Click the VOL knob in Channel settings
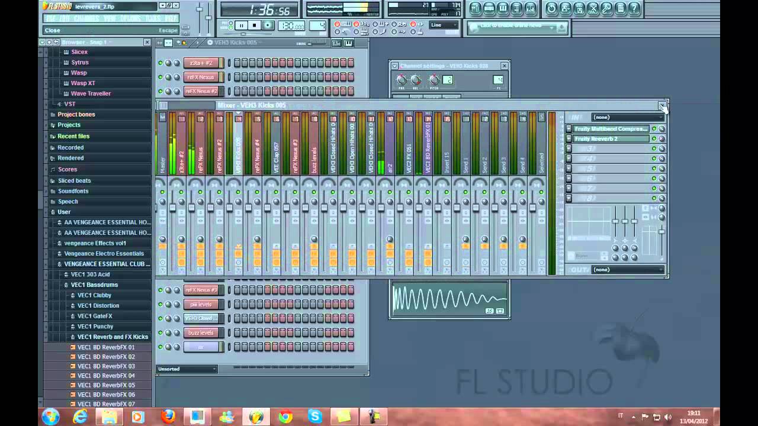The height and width of the screenshot is (426, 758). [x=416, y=80]
